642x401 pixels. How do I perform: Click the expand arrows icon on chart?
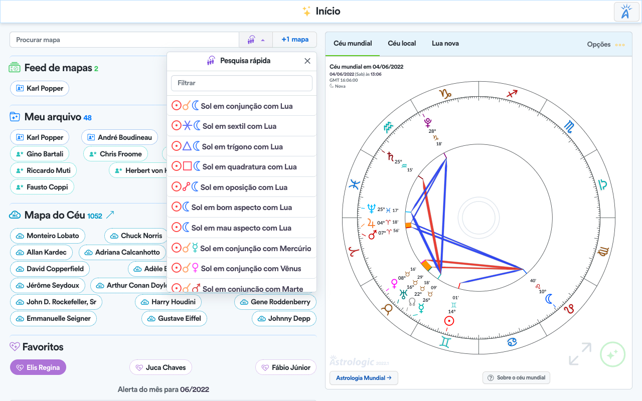(580, 354)
